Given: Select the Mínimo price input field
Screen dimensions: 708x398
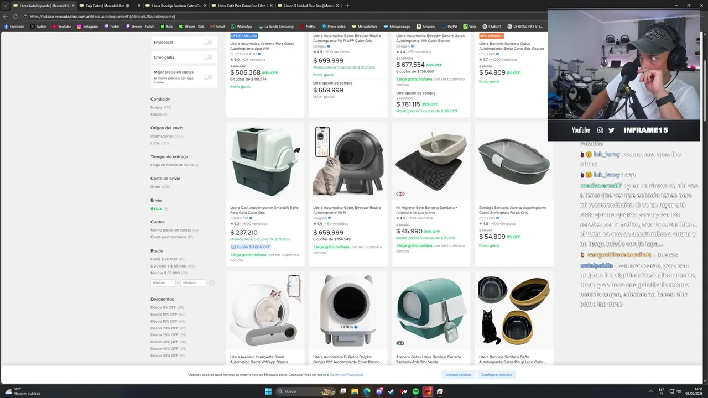Looking at the screenshot, I should pyautogui.click(x=163, y=282).
